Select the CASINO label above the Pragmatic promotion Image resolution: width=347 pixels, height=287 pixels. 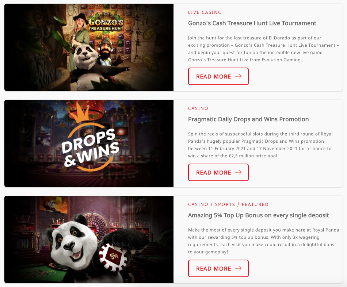[x=198, y=108]
